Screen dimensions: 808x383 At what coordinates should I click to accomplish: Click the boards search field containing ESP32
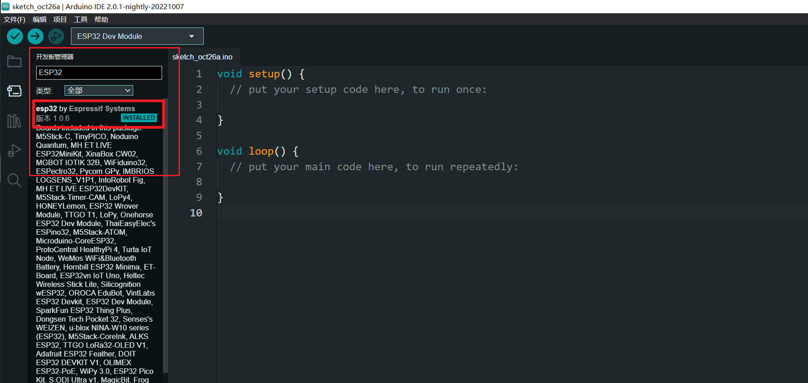pos(99,72)
